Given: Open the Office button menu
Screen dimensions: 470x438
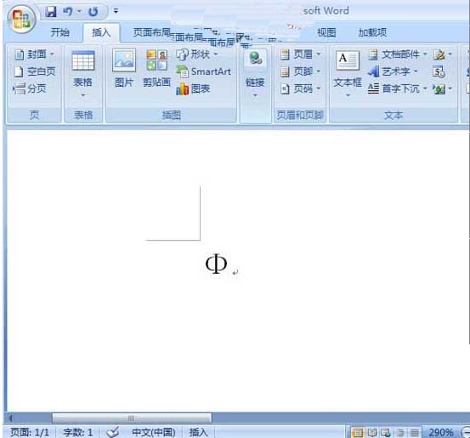Looking at the screenshot, I should coord(21,20).
